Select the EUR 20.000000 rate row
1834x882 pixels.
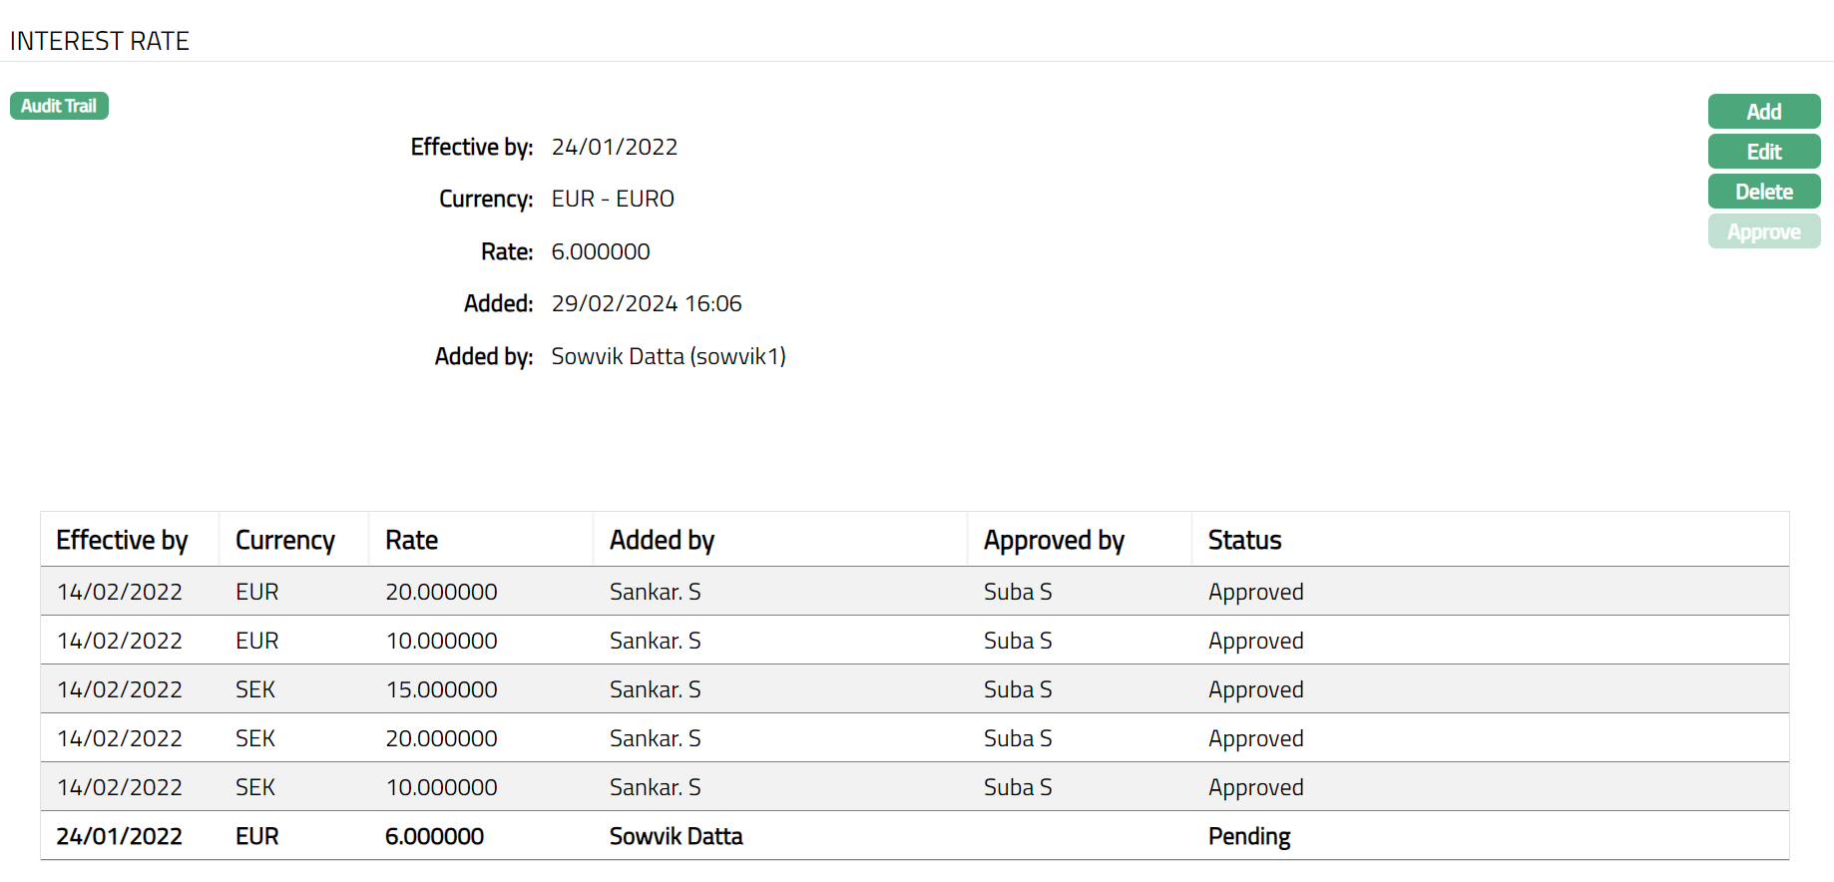(441, 592)
